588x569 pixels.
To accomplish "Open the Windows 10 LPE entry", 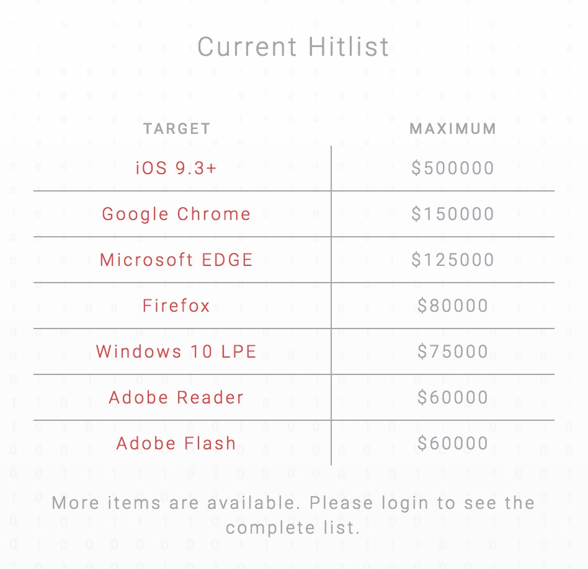I will tap(176, 351).
